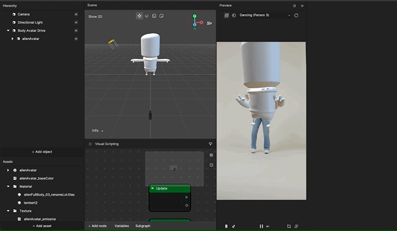
Task: Pause the preview playback
Action: tap(261, 226)
